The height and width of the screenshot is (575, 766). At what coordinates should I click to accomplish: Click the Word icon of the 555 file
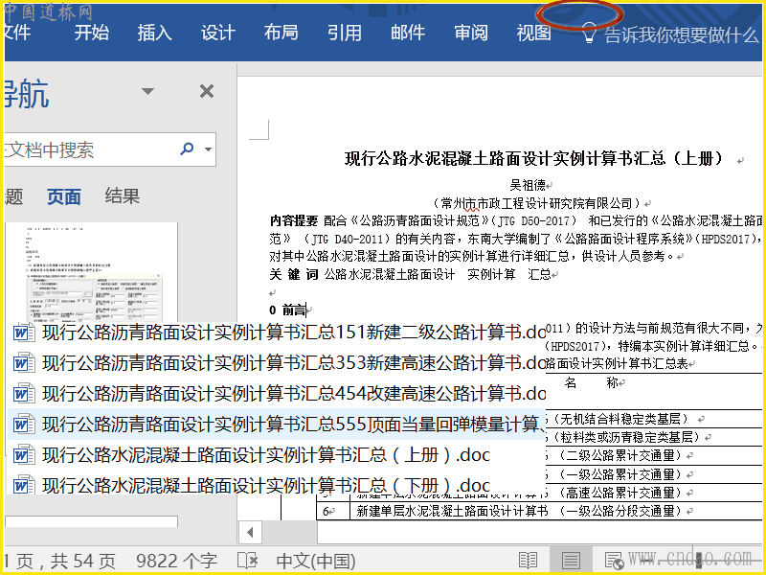tap(24, 425)
